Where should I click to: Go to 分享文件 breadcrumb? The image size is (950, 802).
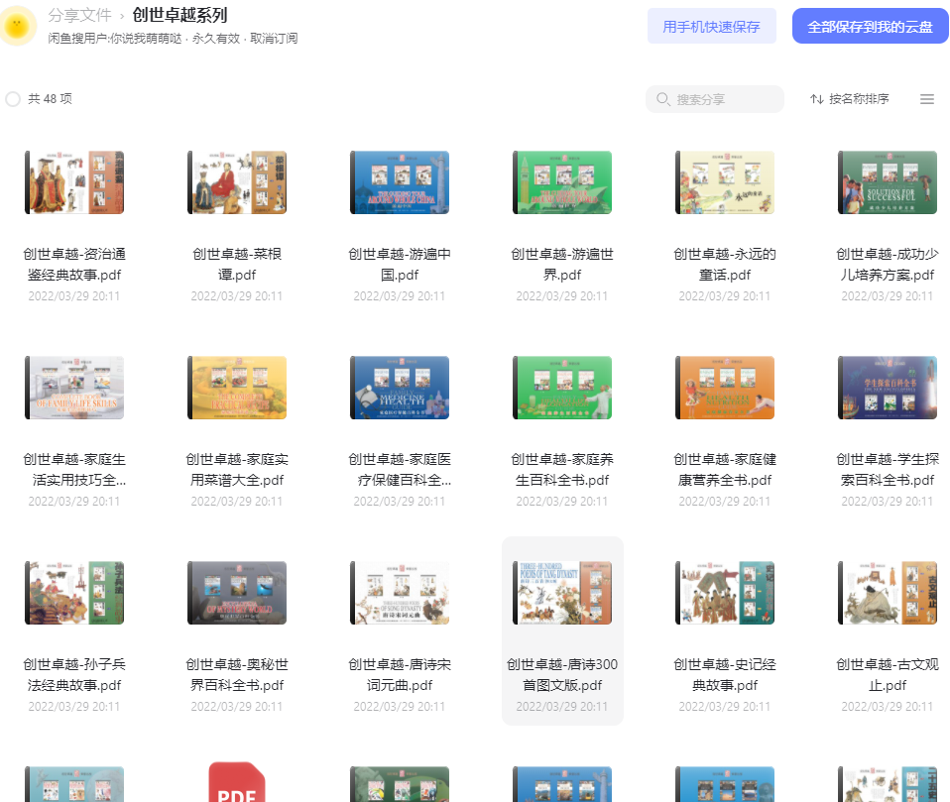79,15
